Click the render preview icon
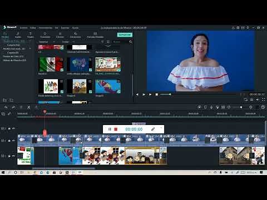 click(200, 107)
